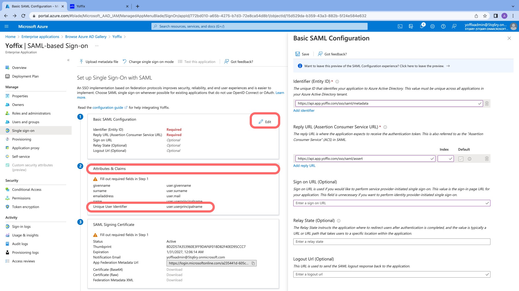Click the Microsoft Azure home label
519x291 pixels.
coord(33,26)
